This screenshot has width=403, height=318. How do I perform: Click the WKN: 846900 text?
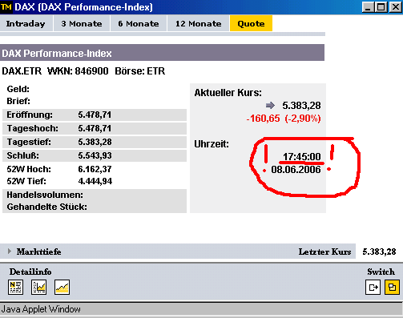[78, 71]
